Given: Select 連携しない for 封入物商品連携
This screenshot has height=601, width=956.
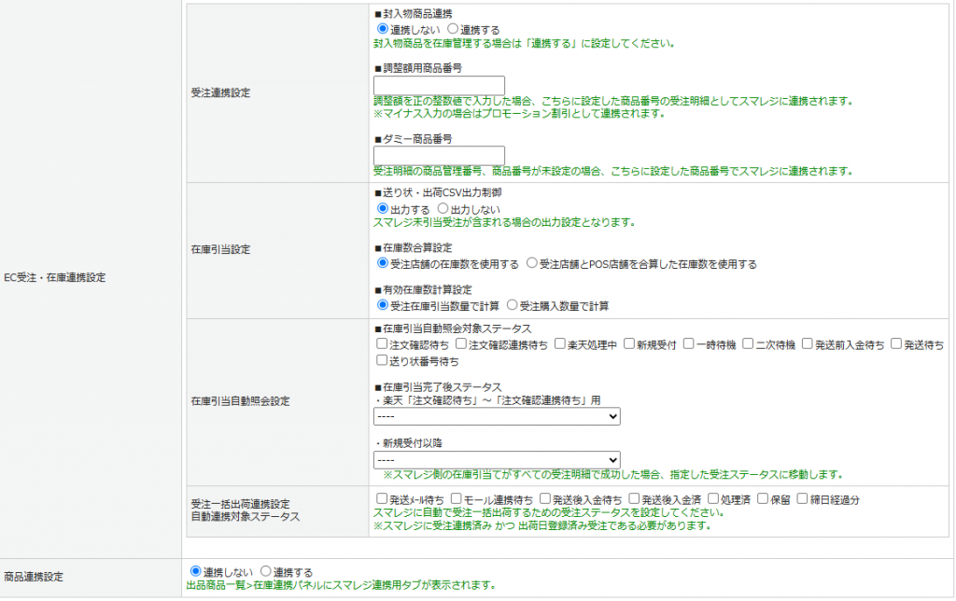Looking at the screenshot, I should 382,29.
